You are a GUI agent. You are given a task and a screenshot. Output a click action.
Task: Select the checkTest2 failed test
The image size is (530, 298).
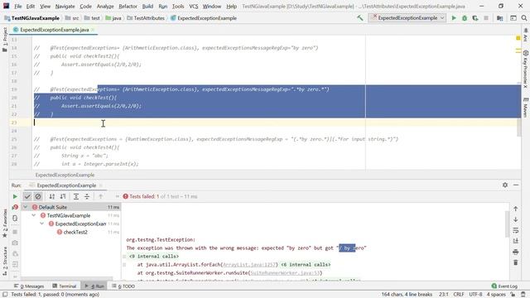(x=75, y=232)
